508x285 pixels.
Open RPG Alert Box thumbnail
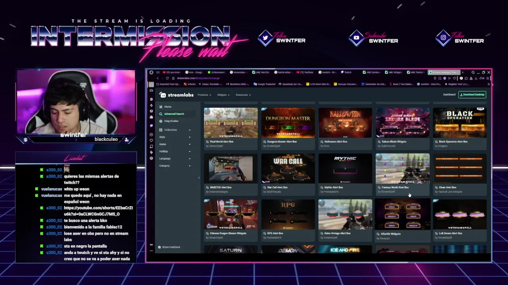tap(288, 215)
